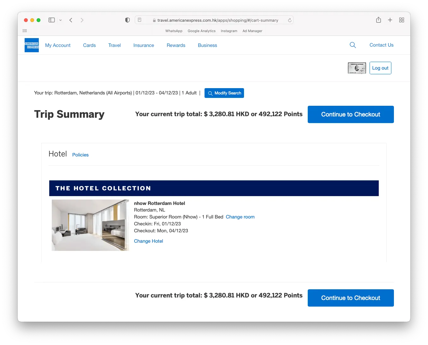Viewport: 428px width, 345px height.
Task: Open the Safari share icon
Action: point(378,20)
